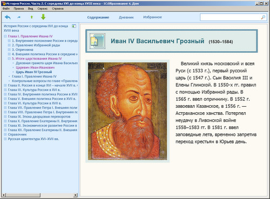Click the right arrow of horizontal scrollbar

[76, 195]
